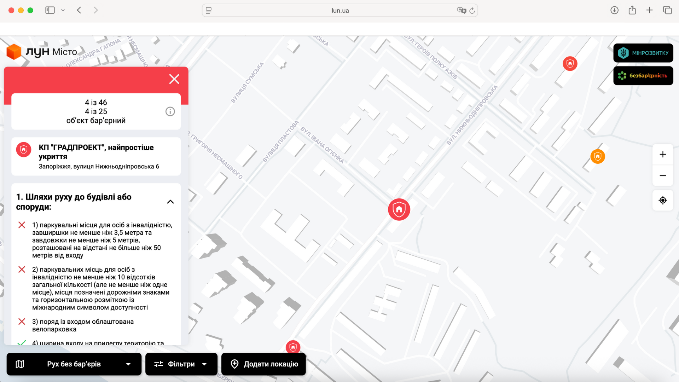
Task: Click the large red shelter marker on map
Action: click(399, 209)
